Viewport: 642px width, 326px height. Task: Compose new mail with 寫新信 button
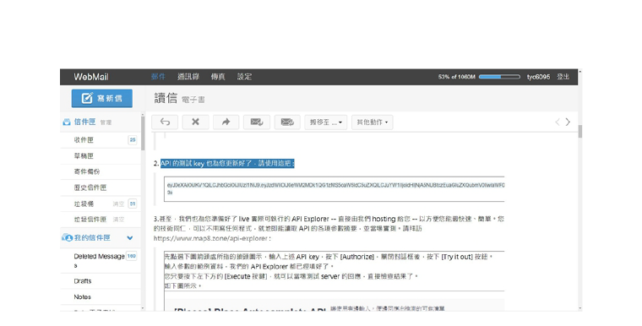tap(102, 98)
